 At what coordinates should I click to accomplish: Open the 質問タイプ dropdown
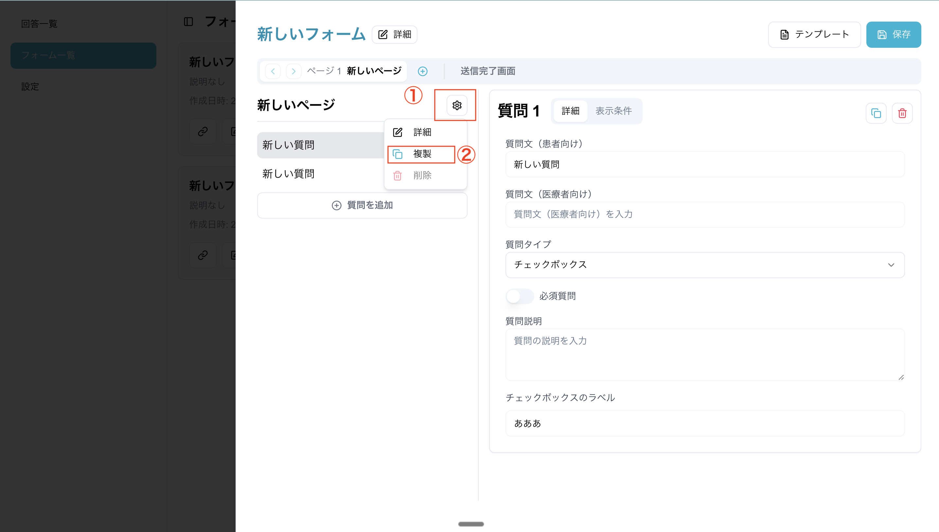pos(704,265)
